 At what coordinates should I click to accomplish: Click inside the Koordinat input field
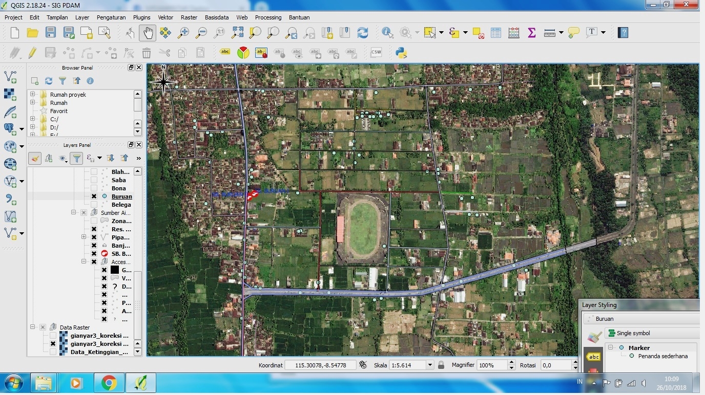pyautogui.click(x=320, y=365)
